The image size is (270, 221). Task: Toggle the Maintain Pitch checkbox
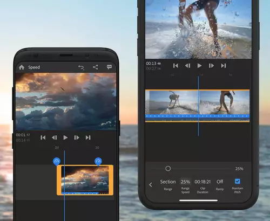click(x=238, y=181)
